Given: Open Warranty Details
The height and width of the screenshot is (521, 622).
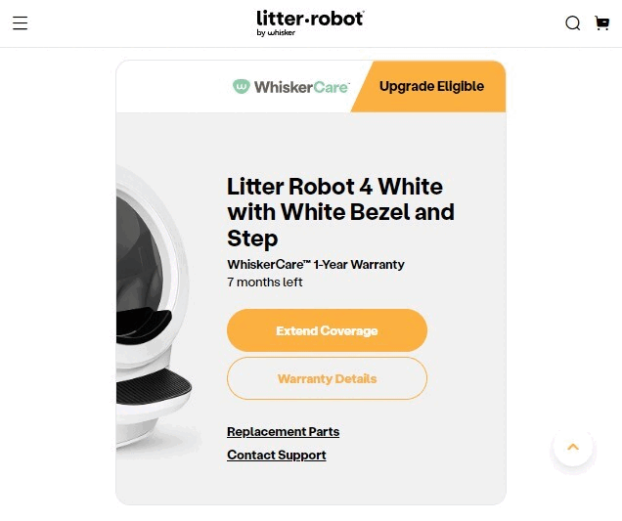Looking at the screenshot, I should [x=327, y=378].
